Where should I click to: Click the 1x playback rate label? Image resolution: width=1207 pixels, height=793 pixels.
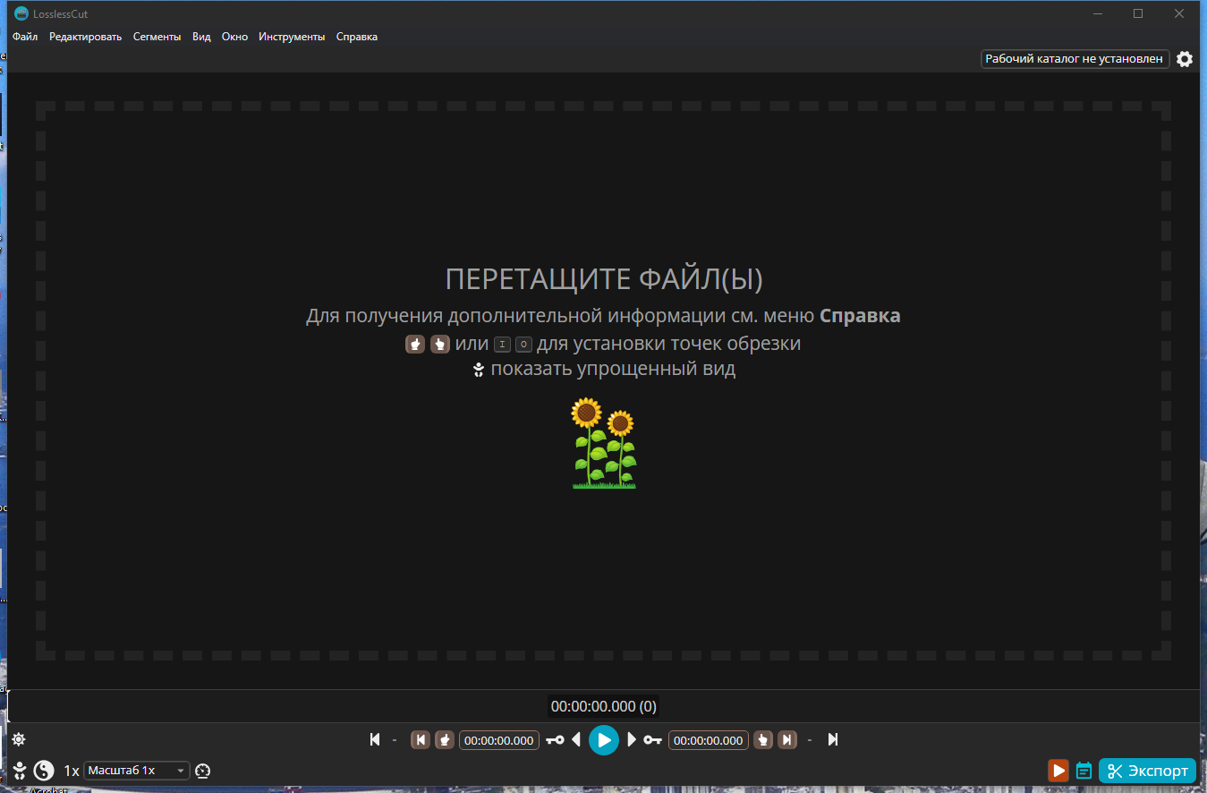click(72, 771)
